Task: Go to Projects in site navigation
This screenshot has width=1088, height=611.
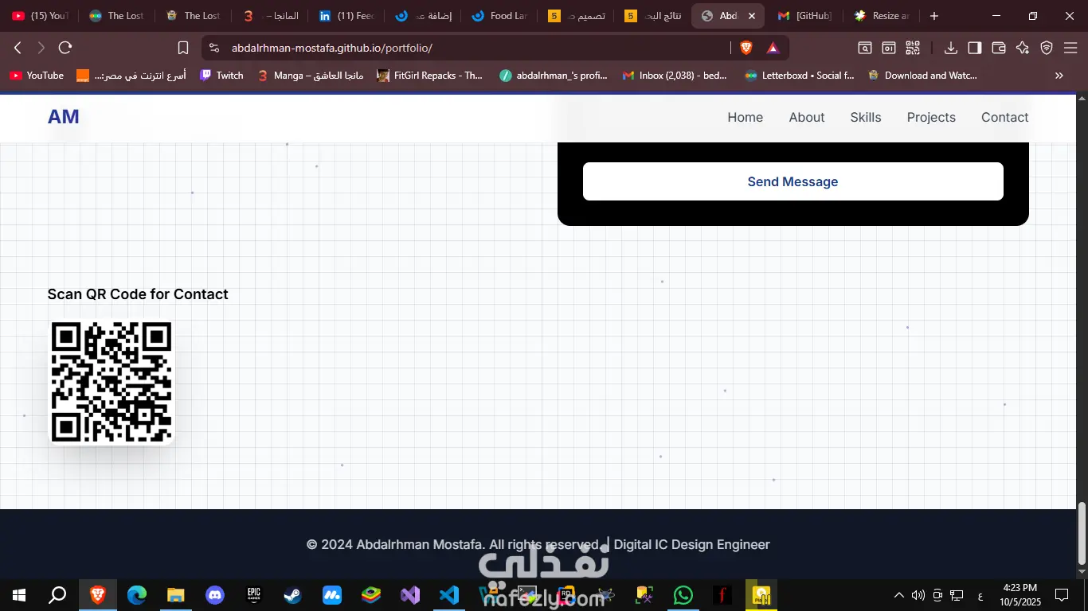Action: point(930,117)
